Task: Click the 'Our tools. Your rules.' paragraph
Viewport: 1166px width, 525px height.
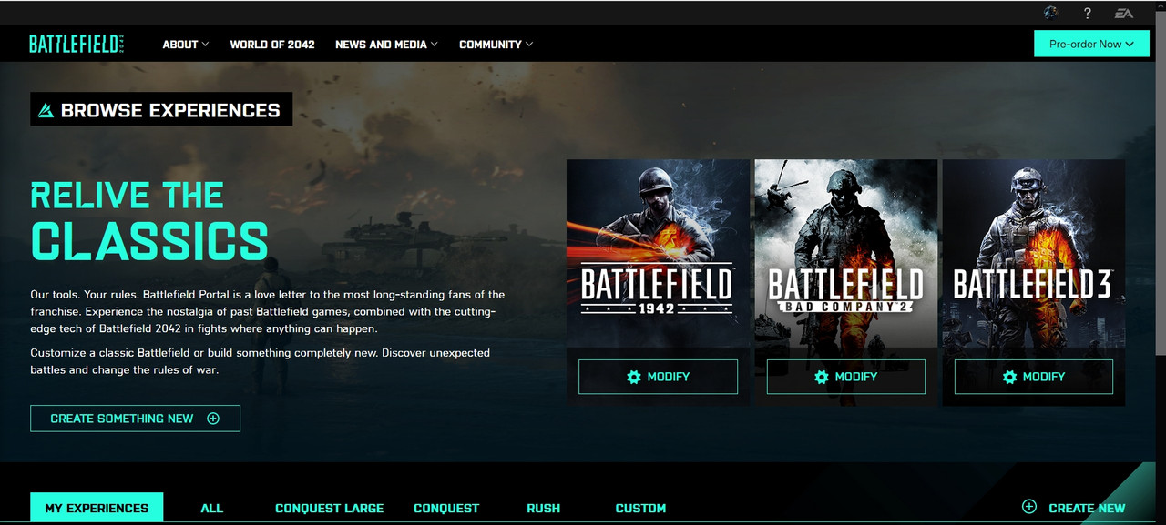Action: [267, 312]
